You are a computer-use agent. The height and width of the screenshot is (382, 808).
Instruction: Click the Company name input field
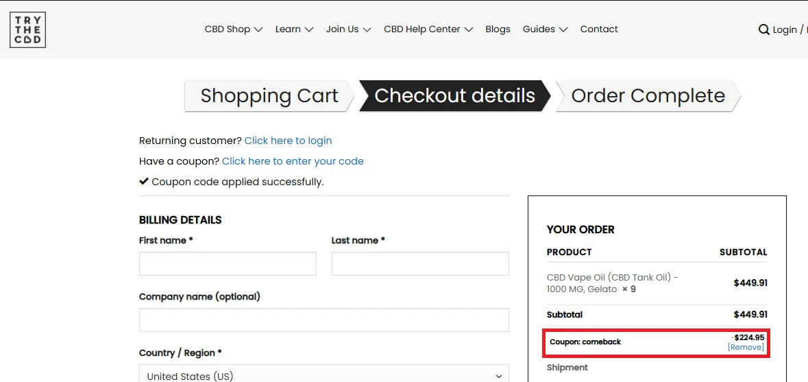323,320
